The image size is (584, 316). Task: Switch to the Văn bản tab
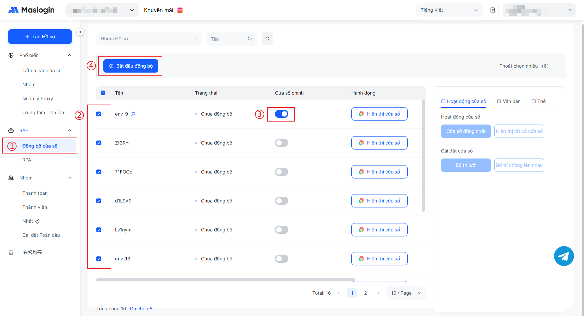tap(508, 101)
